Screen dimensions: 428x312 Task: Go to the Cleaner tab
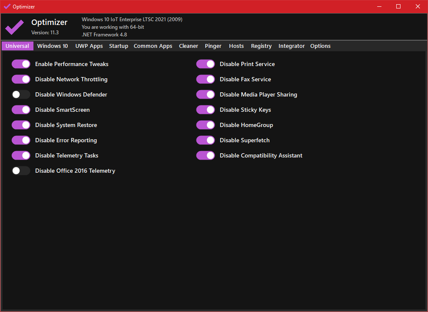(188, 46)
